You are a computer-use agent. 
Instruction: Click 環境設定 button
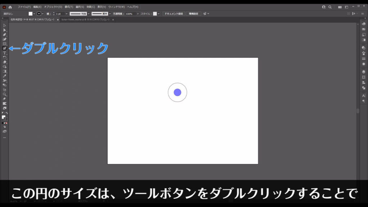[193, 14]
